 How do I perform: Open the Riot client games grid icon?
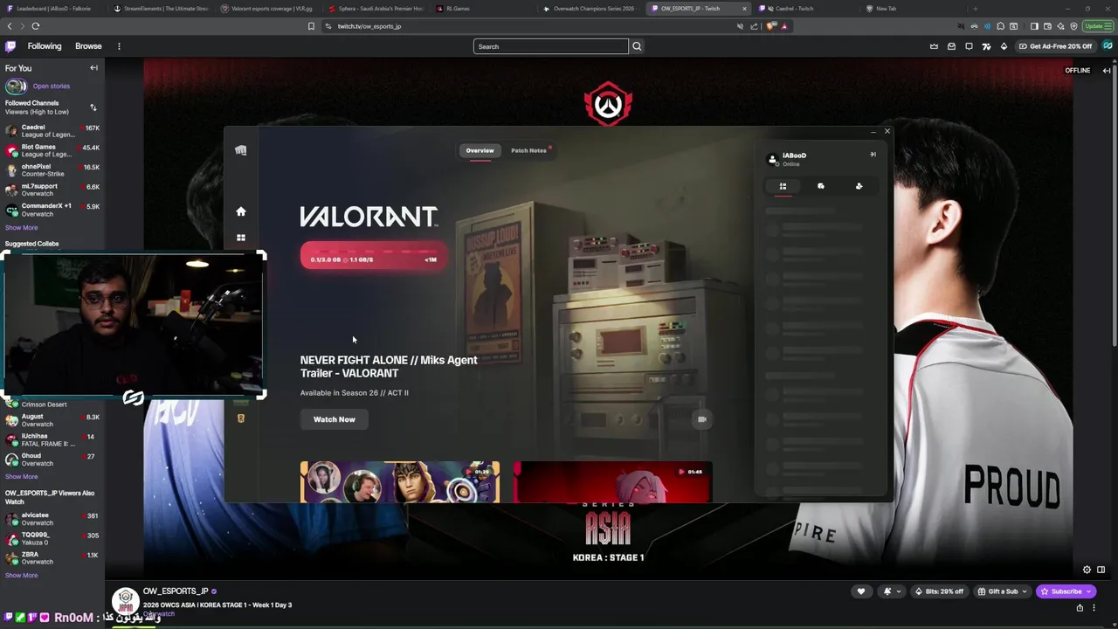pyautogui.click(x=241, y=238)
